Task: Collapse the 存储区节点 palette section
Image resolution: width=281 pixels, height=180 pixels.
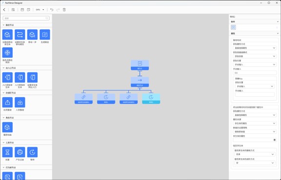Action: click(3, 93)
